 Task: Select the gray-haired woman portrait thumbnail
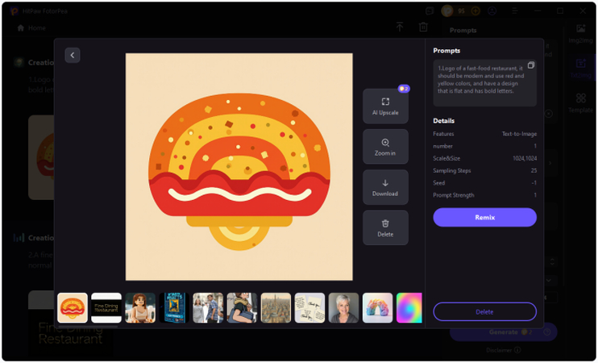click(x=343, y=307)
